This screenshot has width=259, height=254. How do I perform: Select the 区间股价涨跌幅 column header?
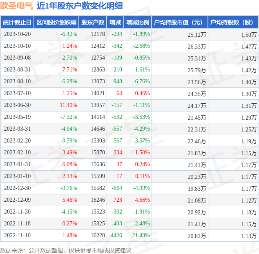[x=56, y=22]
